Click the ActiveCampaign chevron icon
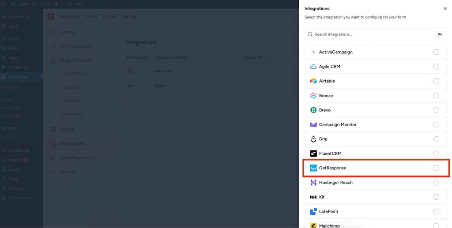The width and height of the screenshot is (452, 228). 313,52
